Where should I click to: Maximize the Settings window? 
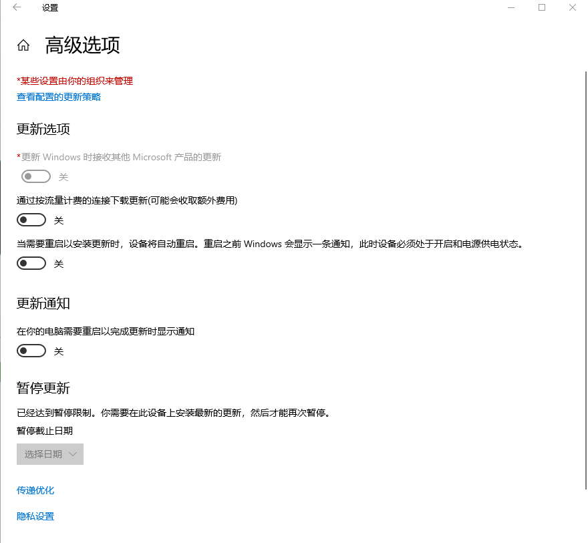click(x=542, y=7)
